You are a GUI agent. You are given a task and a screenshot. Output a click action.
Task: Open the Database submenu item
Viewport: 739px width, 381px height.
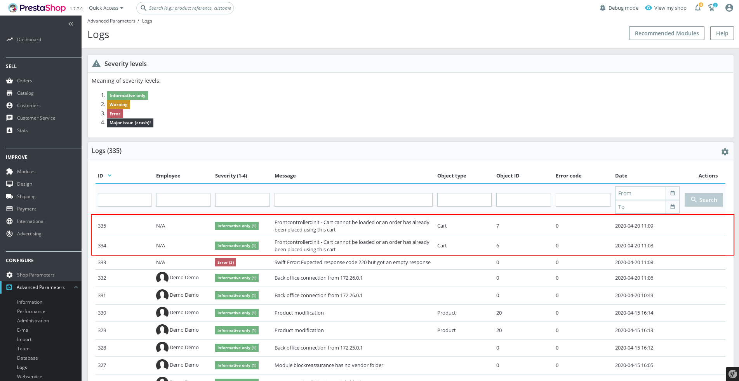(27, 358)
